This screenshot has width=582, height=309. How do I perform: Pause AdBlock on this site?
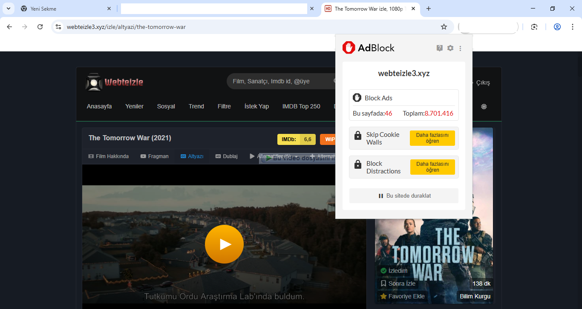(404, 196)
